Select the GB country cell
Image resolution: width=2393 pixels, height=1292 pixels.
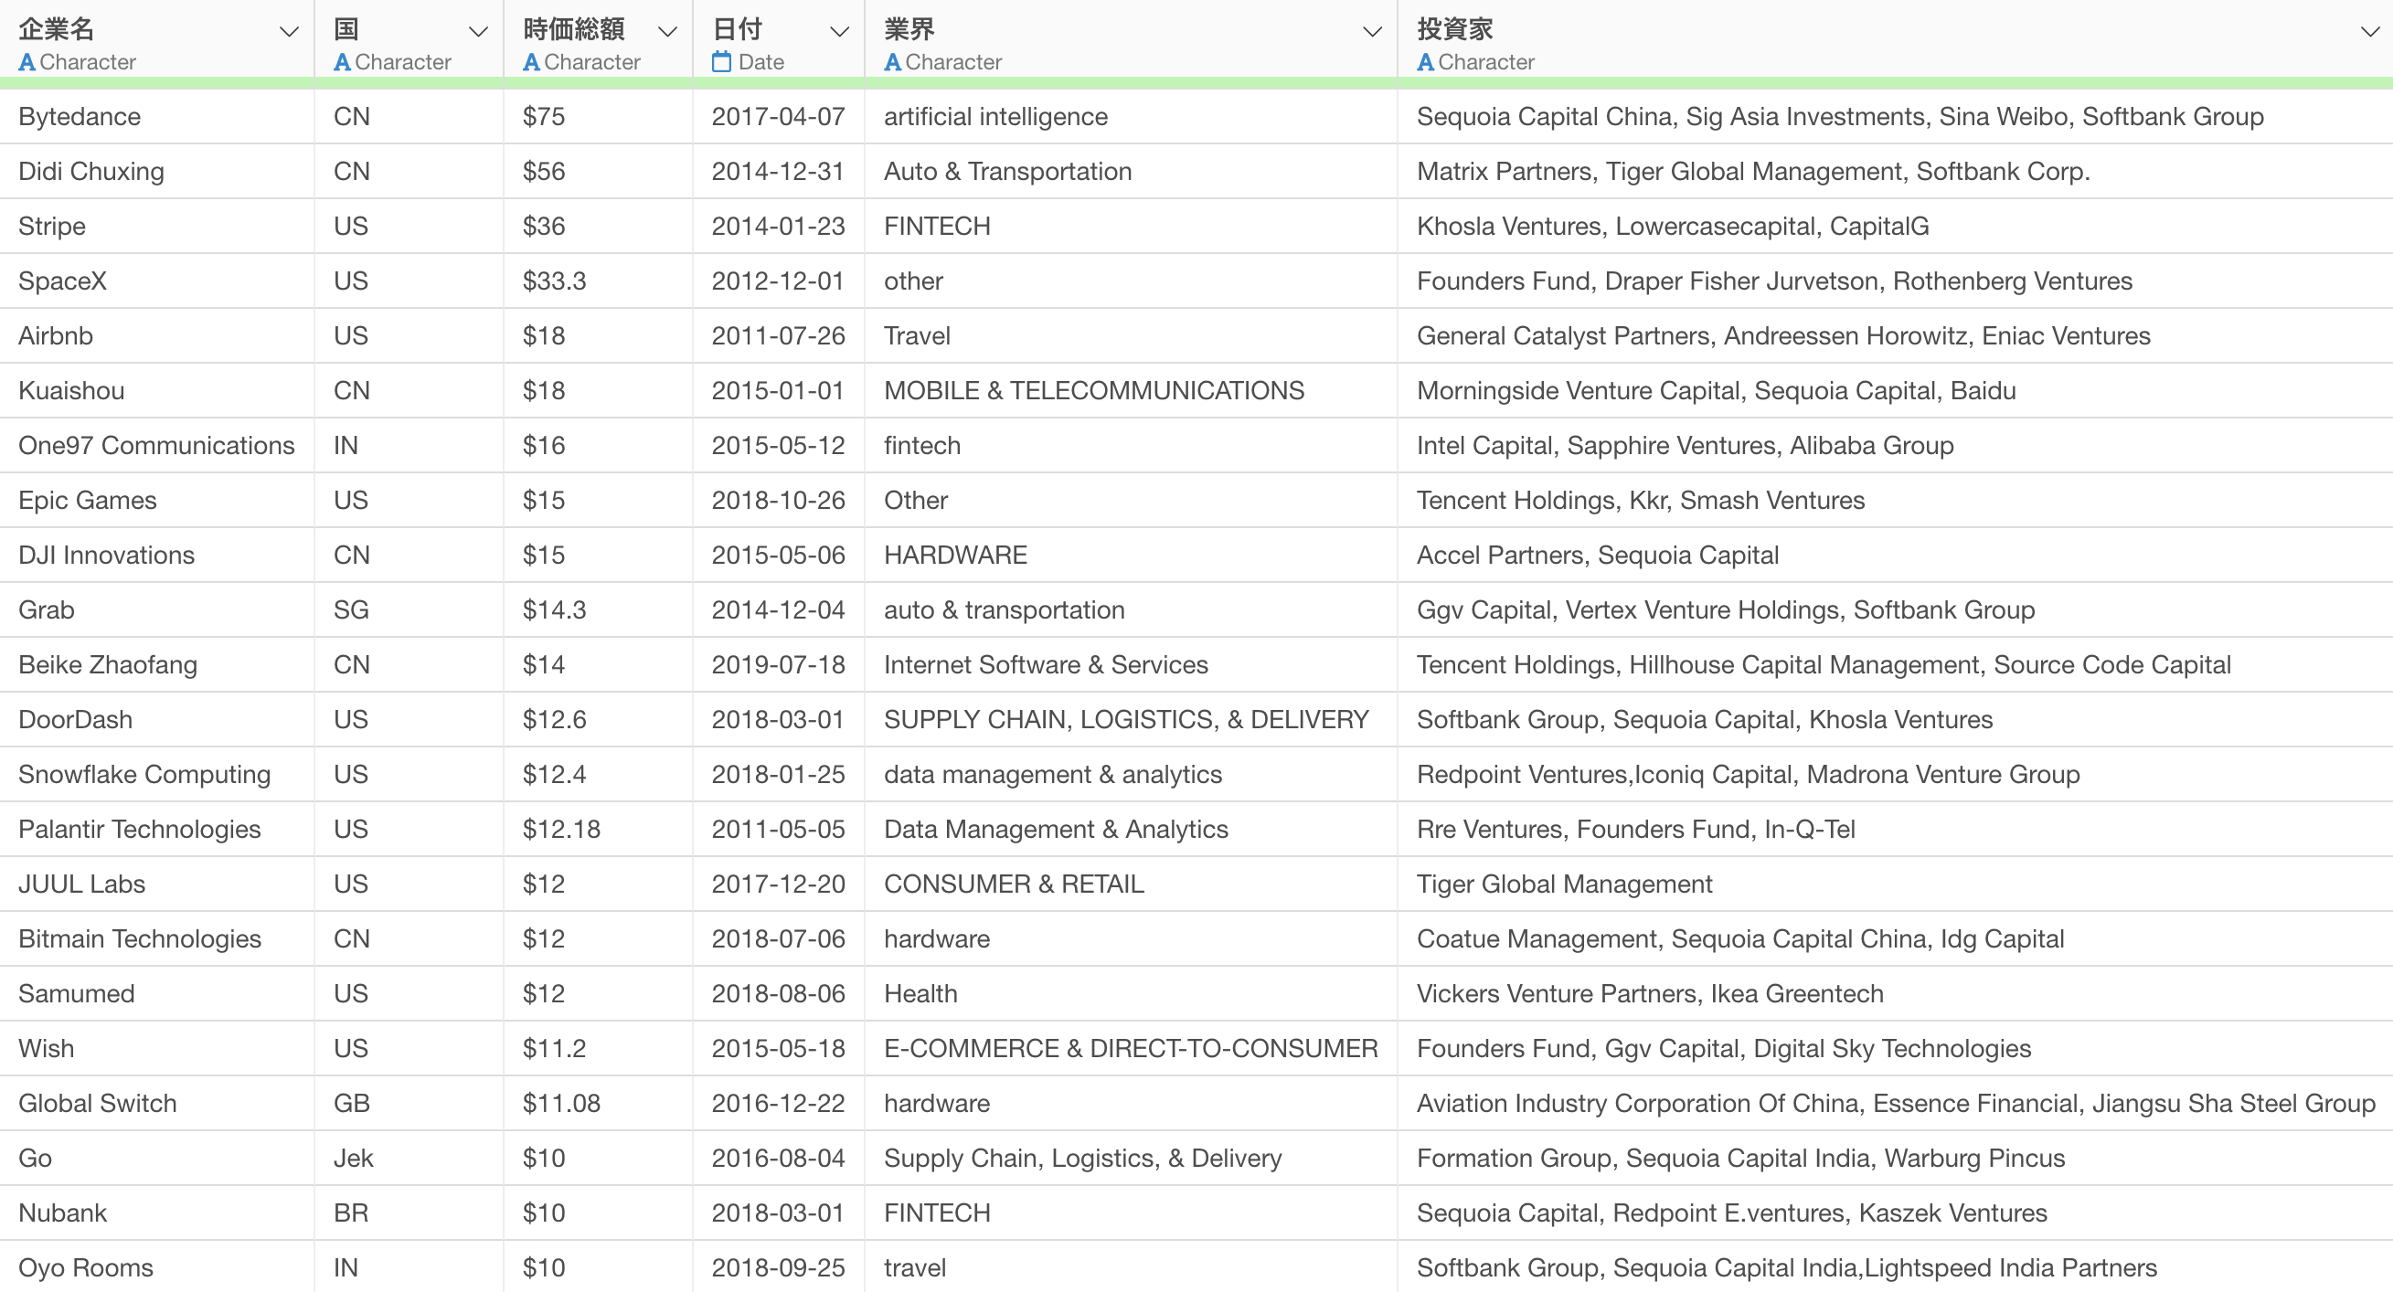[409, 1103]
